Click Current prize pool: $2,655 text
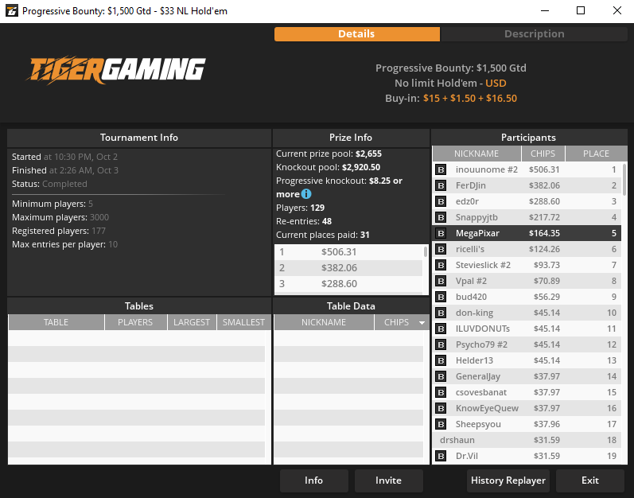This screenshot has width=634, height=498. (329, 154)
